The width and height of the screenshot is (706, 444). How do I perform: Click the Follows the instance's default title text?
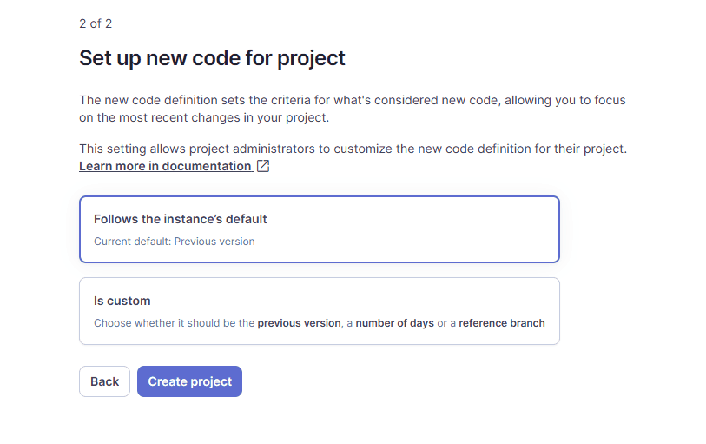coord(180,219)
